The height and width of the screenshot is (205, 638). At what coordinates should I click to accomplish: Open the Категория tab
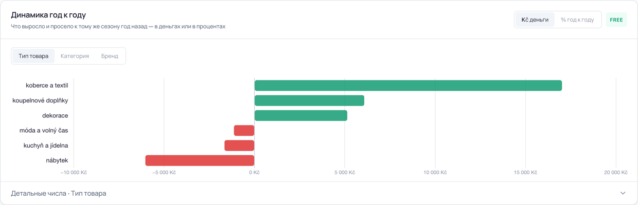(x=75, y=56)
